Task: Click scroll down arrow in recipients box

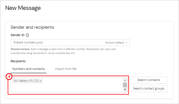Action: click(125, 90)
